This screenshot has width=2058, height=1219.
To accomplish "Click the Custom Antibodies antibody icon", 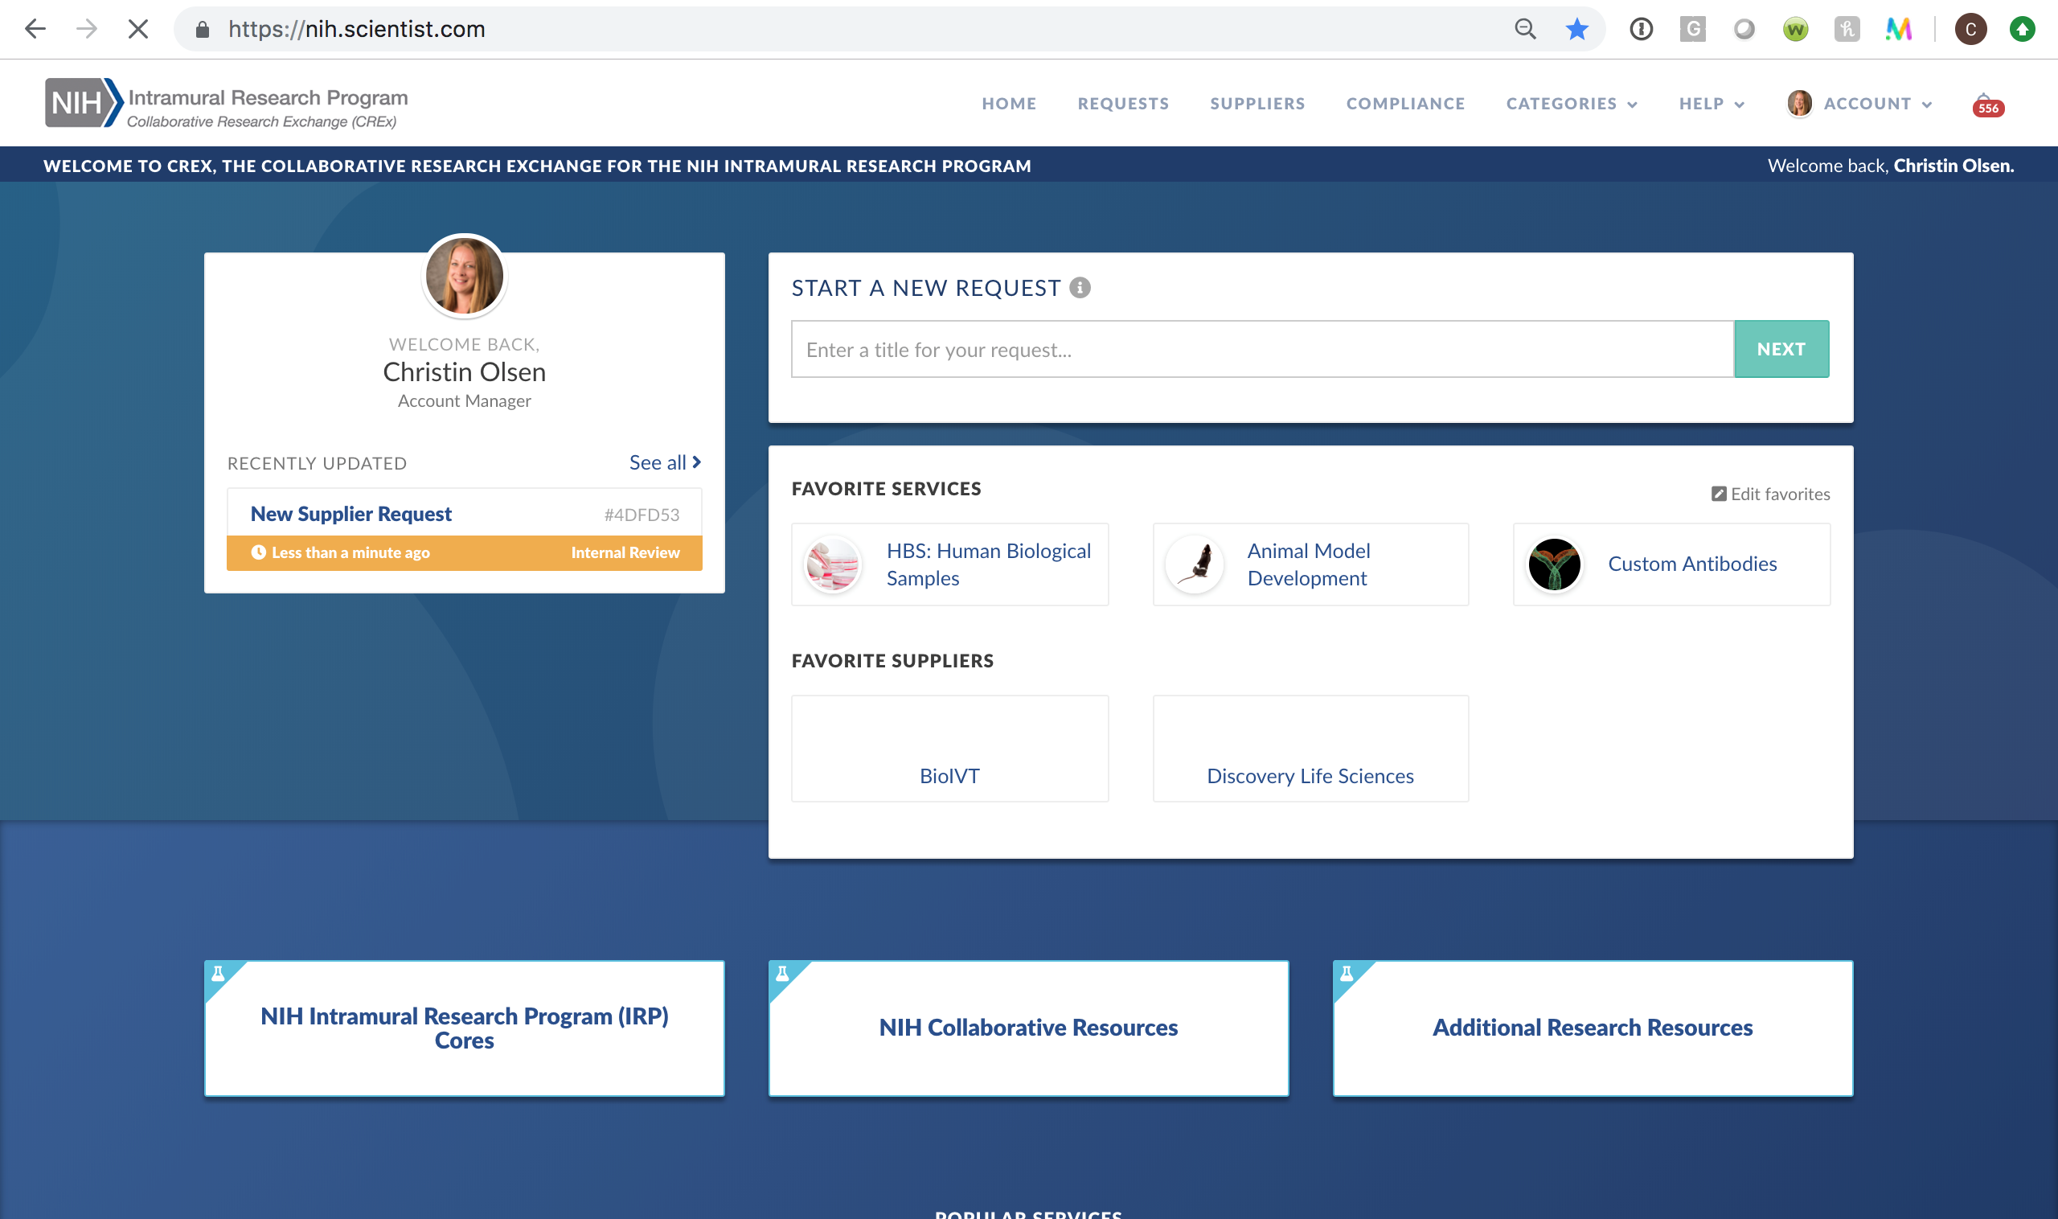I will click(x=1555, y=564).
